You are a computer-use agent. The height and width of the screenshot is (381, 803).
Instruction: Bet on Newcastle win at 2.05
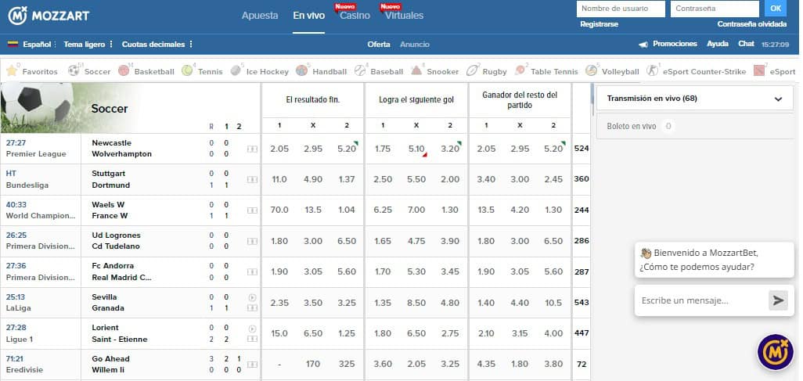pyautogui.click(x=279, y=149)
